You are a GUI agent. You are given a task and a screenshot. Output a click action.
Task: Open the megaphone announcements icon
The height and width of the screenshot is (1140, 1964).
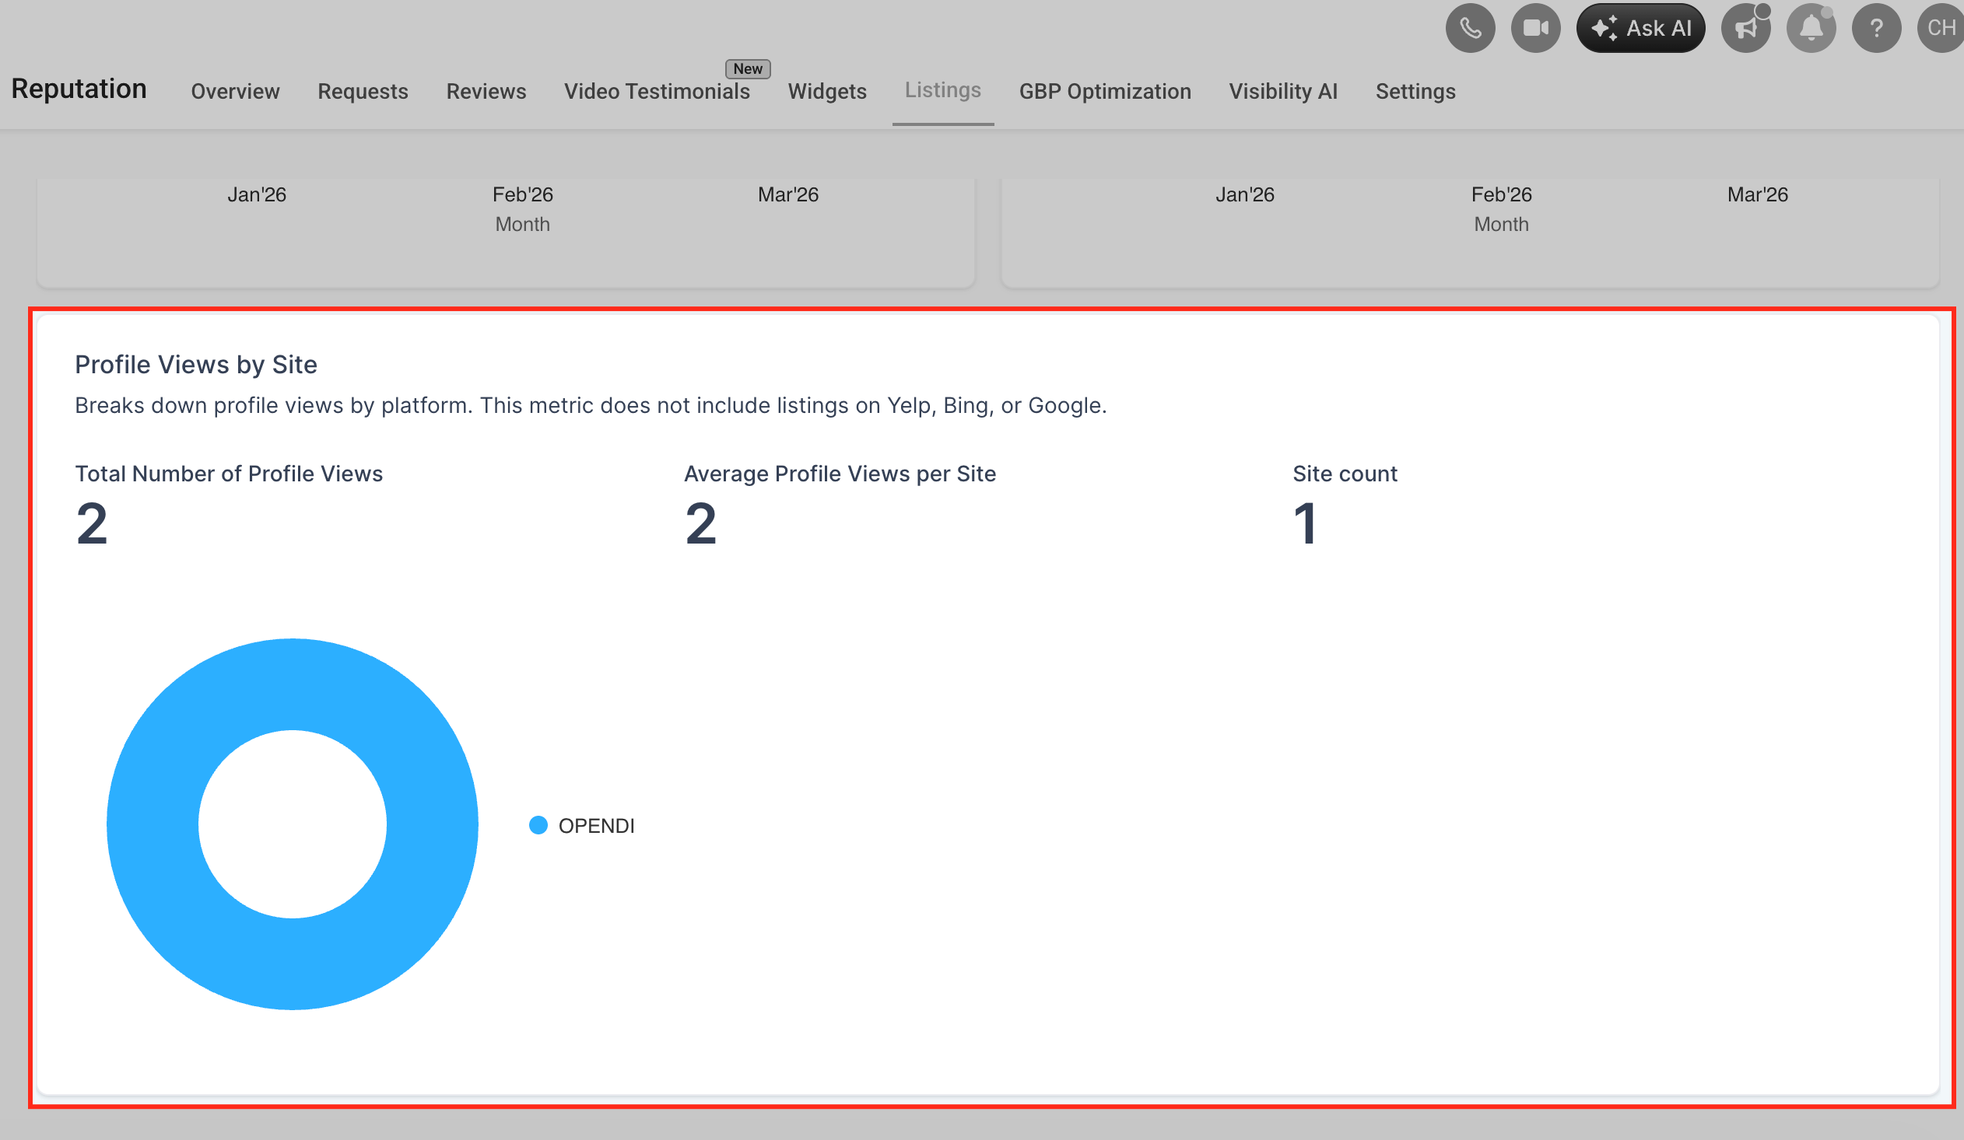1746,29
